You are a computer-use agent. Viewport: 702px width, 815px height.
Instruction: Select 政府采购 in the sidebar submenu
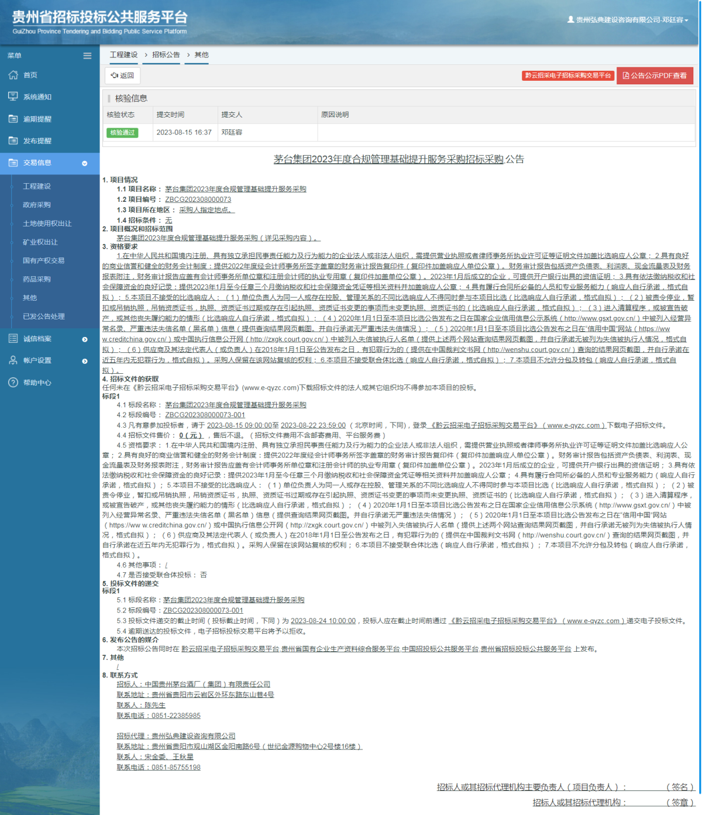tap(37, 205)
